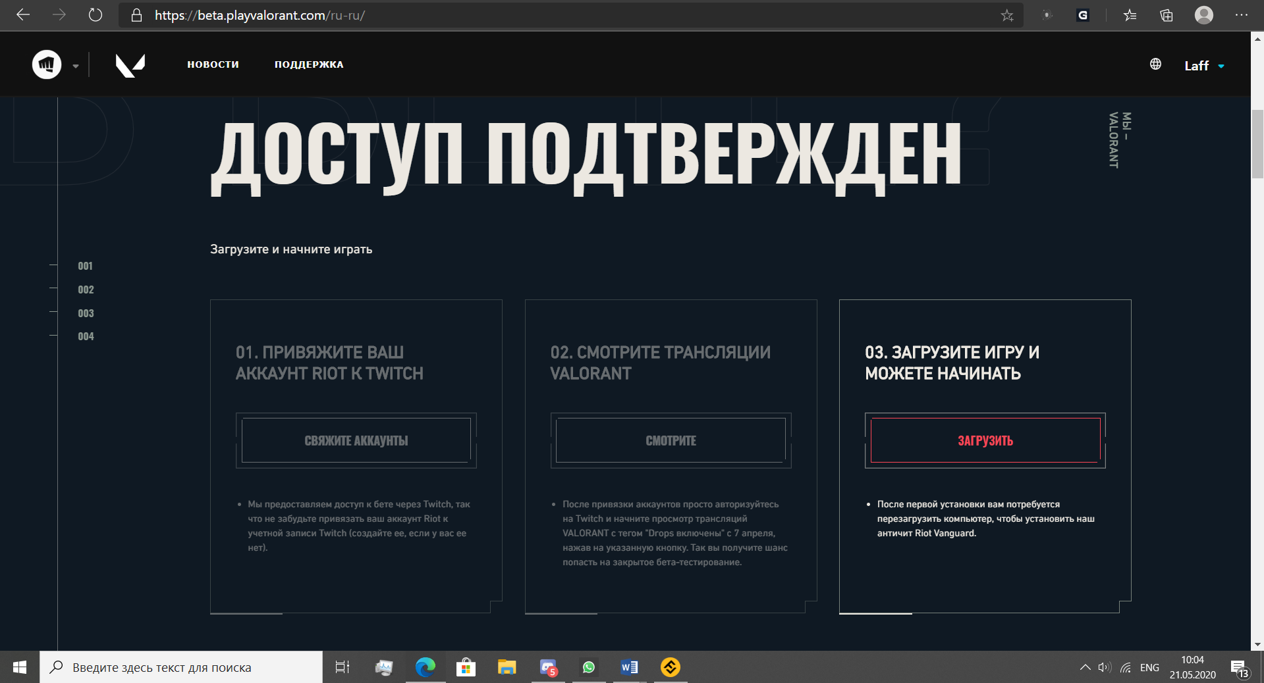Viewport: 1264px width, 683px height.
Task: Click the Загрузите и начните играть text
Action: pos(291,249)
